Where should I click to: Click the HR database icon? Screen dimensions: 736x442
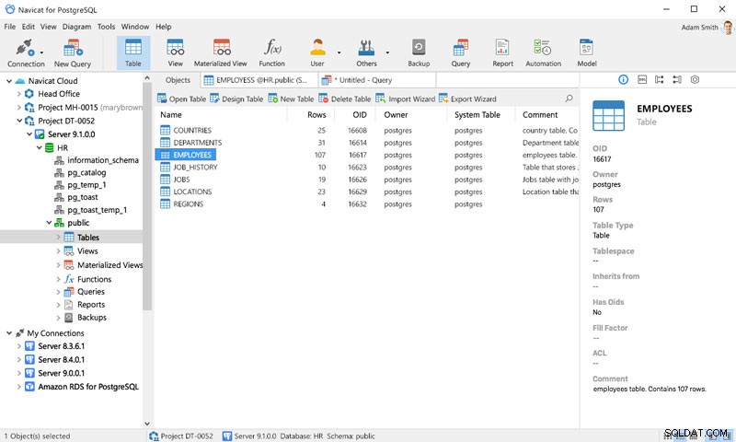(50, 148)
